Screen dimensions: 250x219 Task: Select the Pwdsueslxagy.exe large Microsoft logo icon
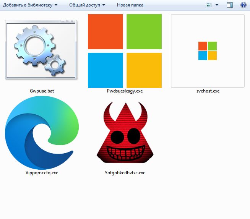(x=125, y=51)
